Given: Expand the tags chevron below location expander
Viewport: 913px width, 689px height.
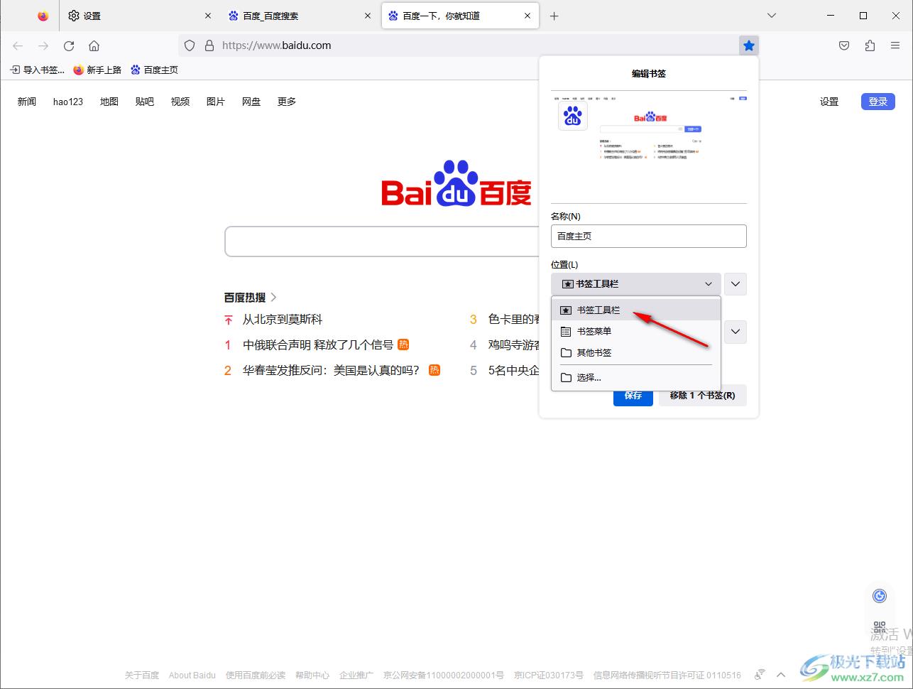Looking at the screenshot, I should coord(736,332).
